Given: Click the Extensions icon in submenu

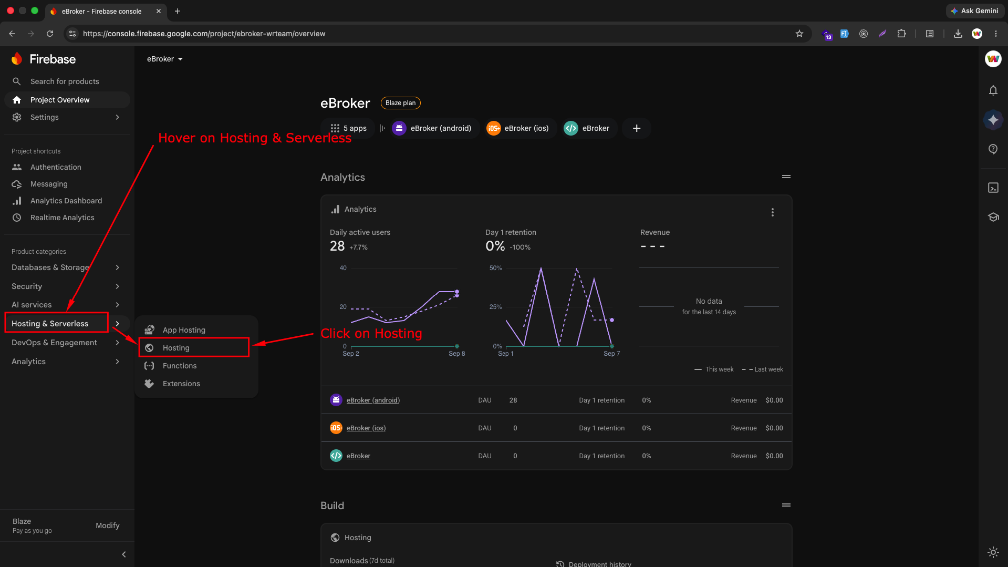Looking at the screenshot, I should click(149, 384).
